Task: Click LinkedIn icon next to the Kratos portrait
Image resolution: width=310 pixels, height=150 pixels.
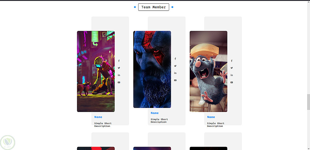Action: pyautogui.click(x=175, y=73)
